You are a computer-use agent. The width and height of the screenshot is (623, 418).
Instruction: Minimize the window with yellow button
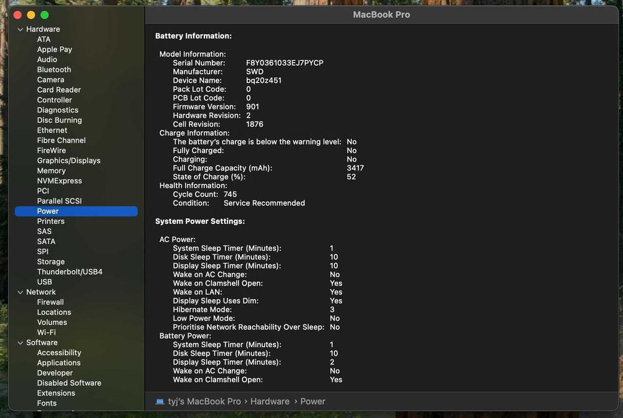(x=31, y=15)
